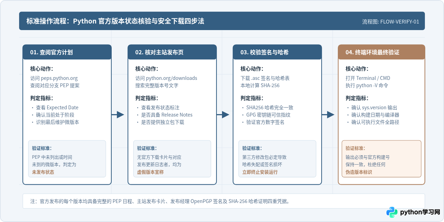The height and width of the screenshot is (222, 444).
Task: Click the bullet SHA256 哈希完全一致
Action: (x=270, y=108)
